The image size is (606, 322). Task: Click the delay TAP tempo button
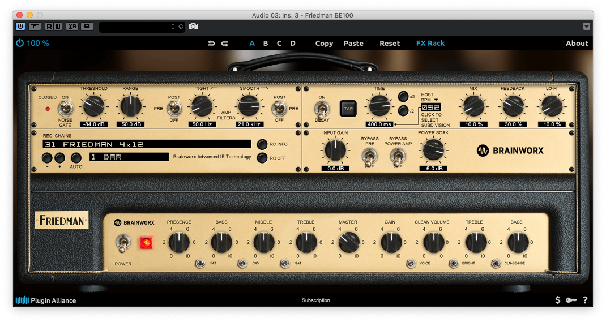(x=348, y=109)
